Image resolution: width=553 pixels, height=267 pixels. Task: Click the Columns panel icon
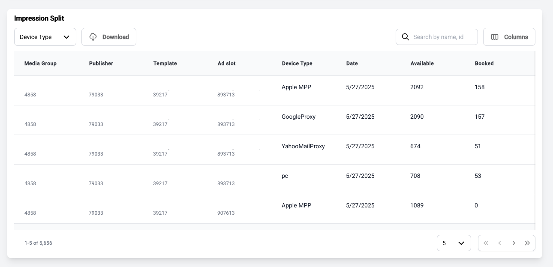(x=495, y=37)
